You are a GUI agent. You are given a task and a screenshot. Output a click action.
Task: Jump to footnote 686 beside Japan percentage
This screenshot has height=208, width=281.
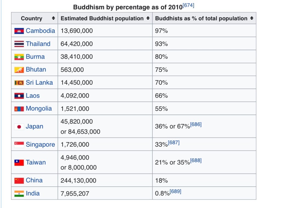[x=196, y=124]
